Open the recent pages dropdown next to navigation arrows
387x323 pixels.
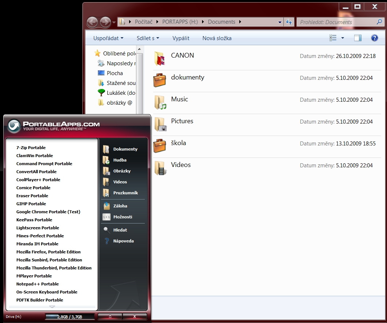(114, 22)
